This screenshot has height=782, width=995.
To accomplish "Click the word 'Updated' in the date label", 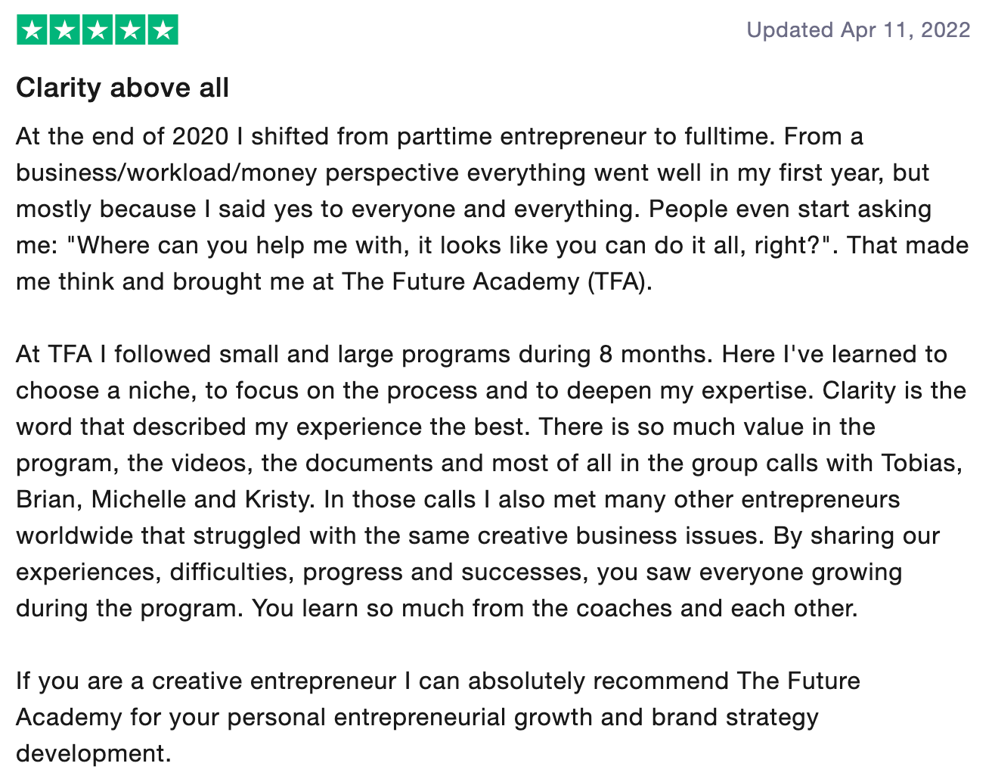I will tap(789, 30).
